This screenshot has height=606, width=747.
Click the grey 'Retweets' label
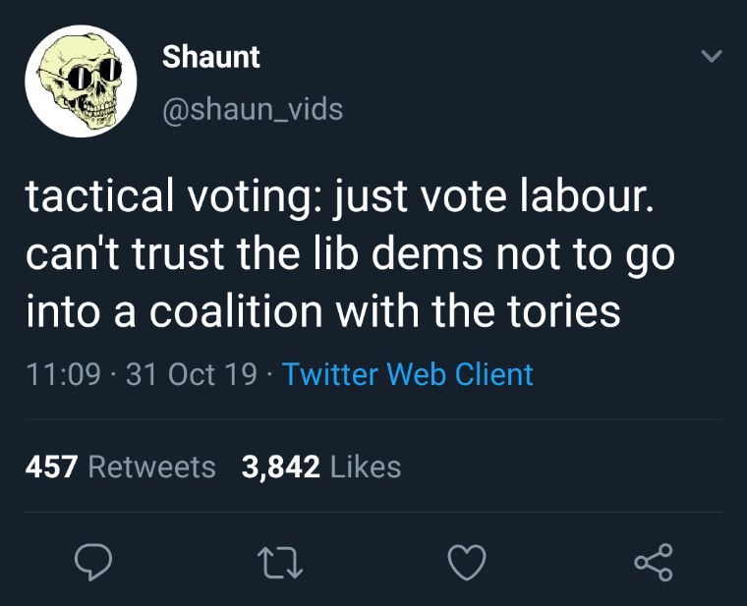(152, 467)
